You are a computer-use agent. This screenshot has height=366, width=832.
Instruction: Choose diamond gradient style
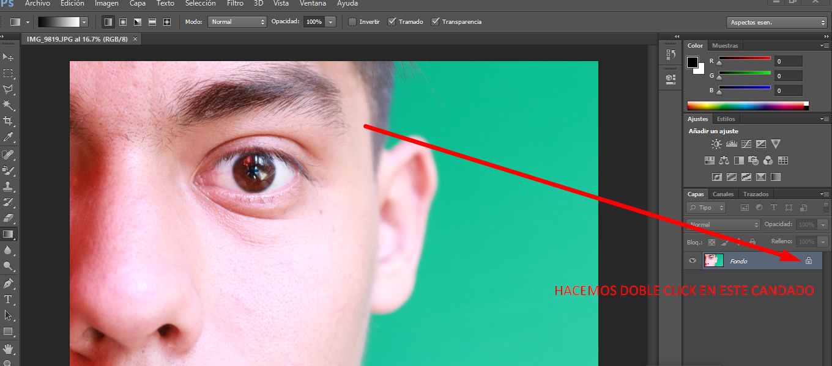(x=167, y=21)
